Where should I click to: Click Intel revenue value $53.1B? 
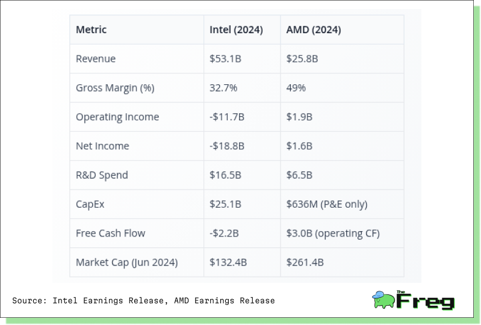[225, 58]
